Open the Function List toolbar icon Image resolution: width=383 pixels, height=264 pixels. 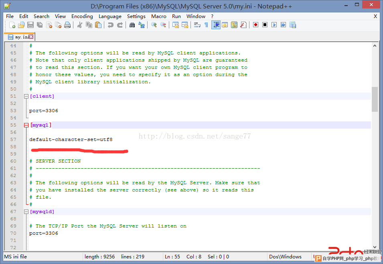pos(243,25)
